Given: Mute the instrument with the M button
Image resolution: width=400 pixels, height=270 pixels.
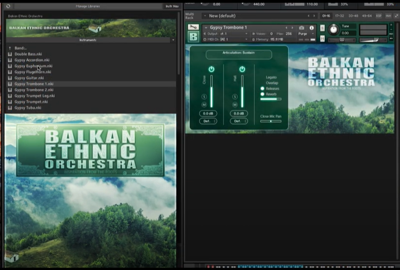Looking at the screenshot, I should 322,39.
